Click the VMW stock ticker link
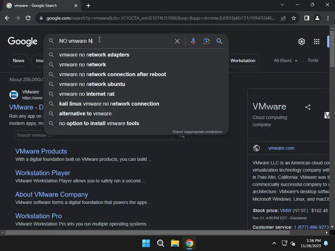 click(285, 211)
